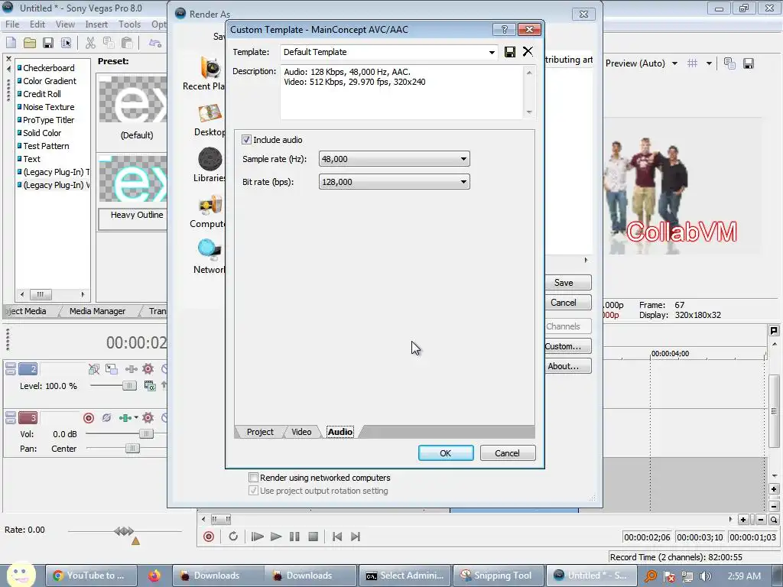783x587 pixels.
Task: Click Play From Start button
Action: point(258,537)
